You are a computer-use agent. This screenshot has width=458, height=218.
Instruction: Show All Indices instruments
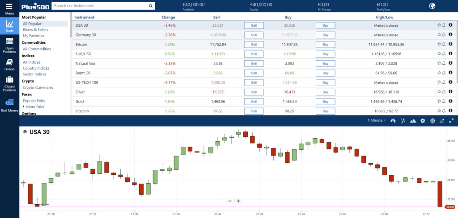(32, 62)
